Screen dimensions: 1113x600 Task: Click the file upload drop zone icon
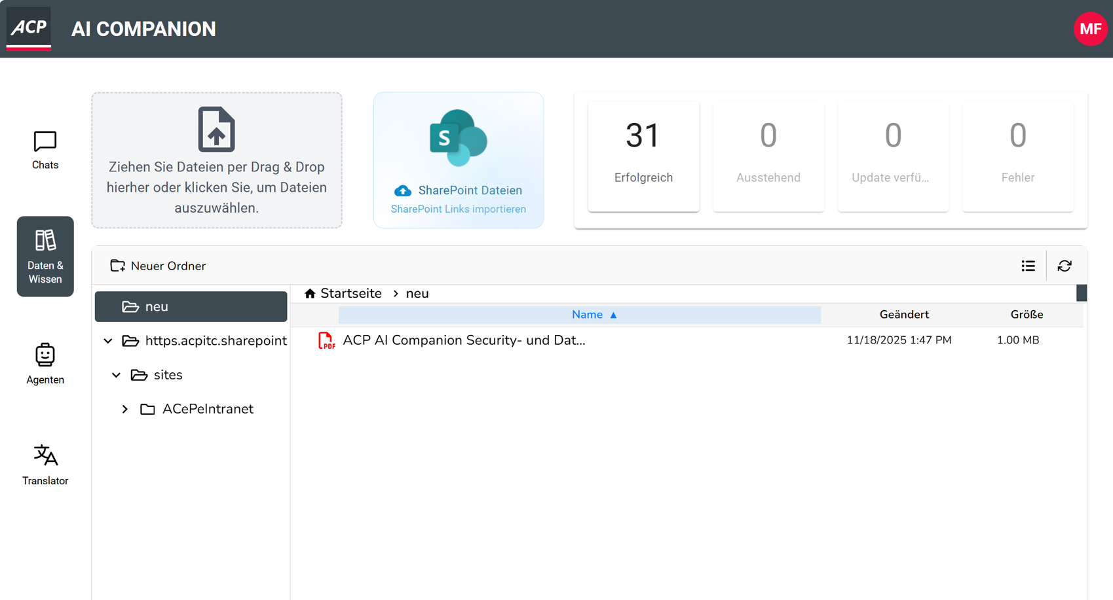tap(216, 130)
